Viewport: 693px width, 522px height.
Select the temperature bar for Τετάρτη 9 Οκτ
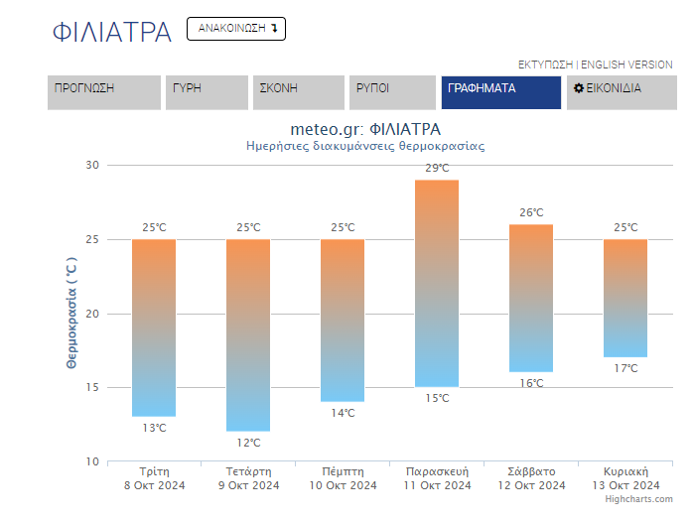(x=248, y=335)
